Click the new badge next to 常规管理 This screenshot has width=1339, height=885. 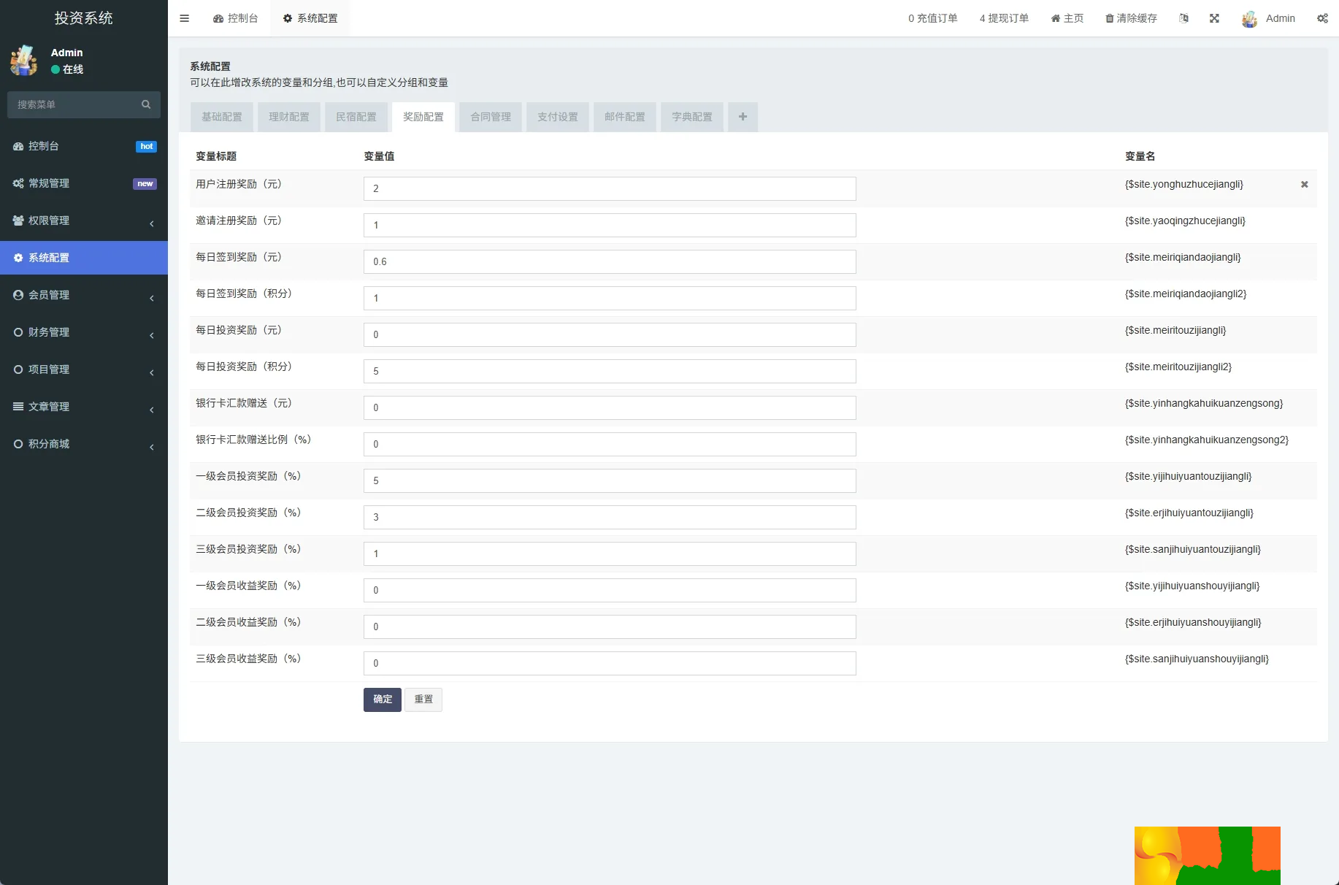coord(145,184)
